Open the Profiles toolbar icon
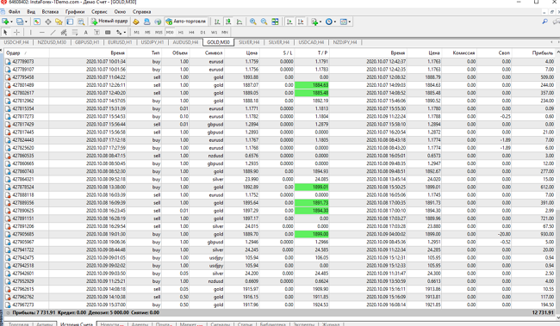 click(x=20, y=22)
